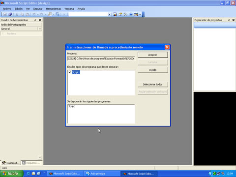Close the Cuadro de herramientas panel
Viewport: 236px width, 177px height.
click(40, 20)
